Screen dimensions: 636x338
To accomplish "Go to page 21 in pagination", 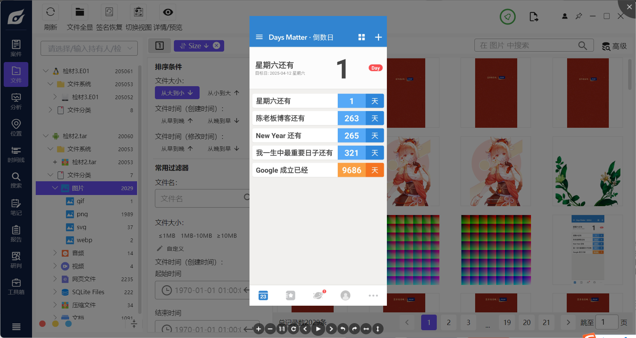I will point(546,322).
